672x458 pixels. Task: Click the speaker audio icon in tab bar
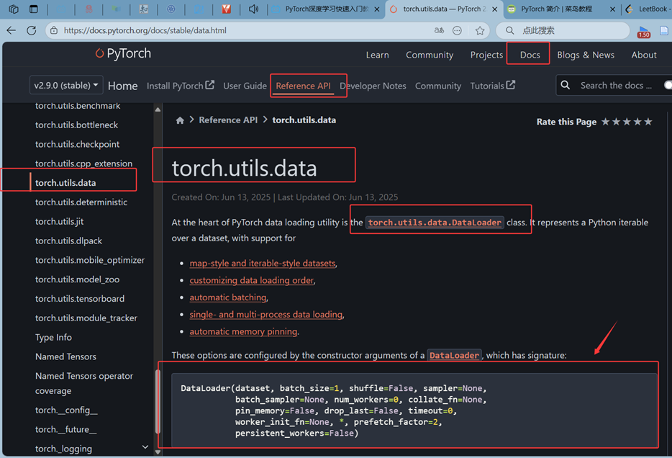[253, 9]
